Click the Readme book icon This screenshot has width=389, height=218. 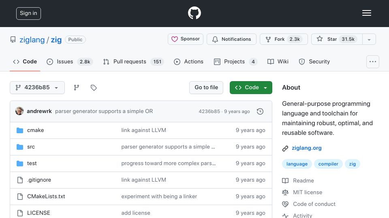coord(285,181)
